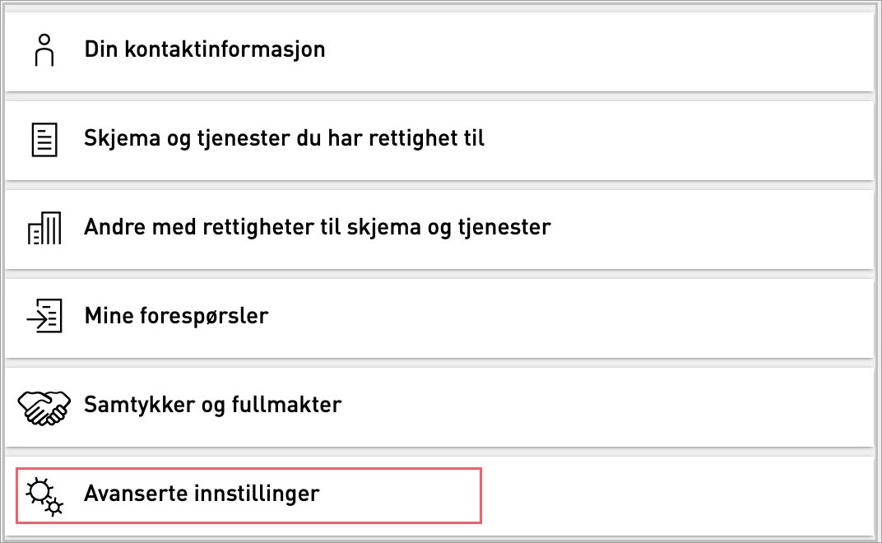Viewport: 882px width, 543px height.
Task: Expand the Samtykker og fullmakter panel row
Action: pyautogui.click(x=439, y=406)
